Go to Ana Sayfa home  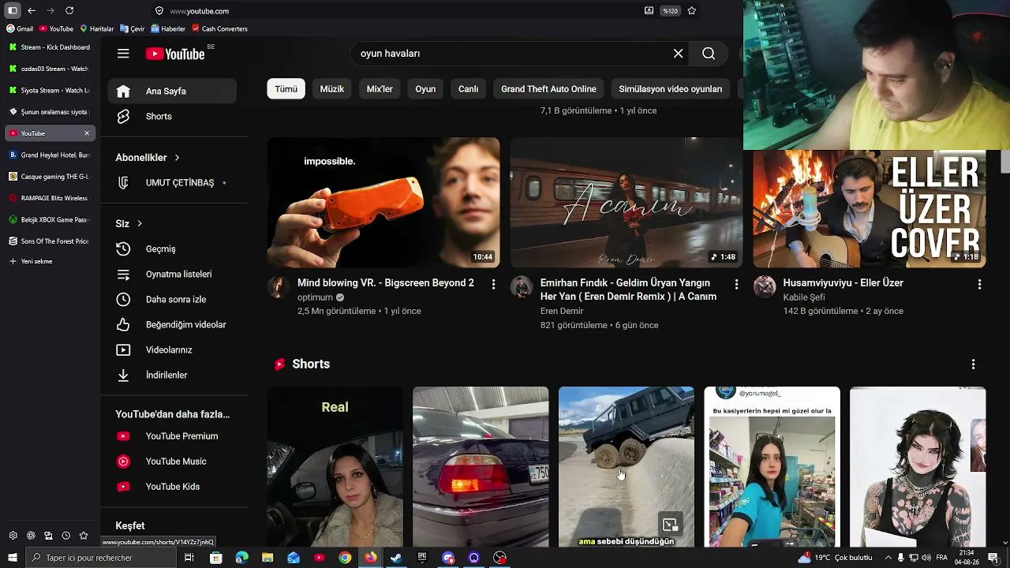point(172,91)
